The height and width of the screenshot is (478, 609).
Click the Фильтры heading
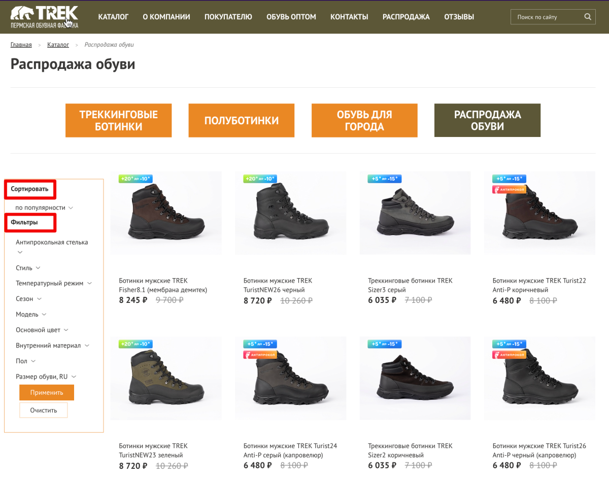(24, 222)
